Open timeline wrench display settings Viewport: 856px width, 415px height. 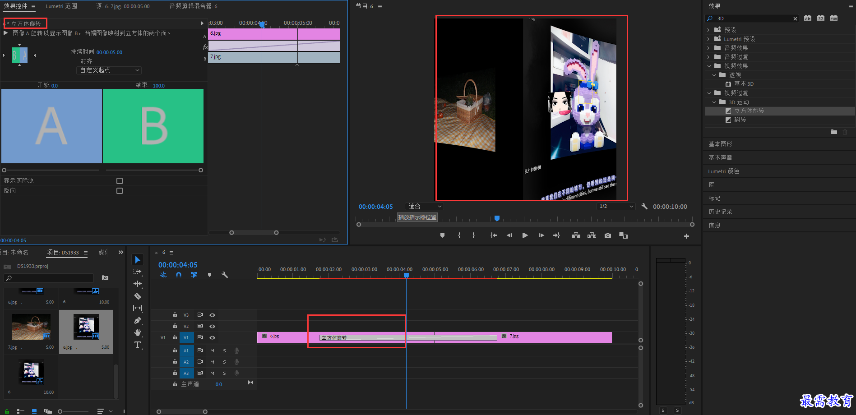[x=224, y=275]
